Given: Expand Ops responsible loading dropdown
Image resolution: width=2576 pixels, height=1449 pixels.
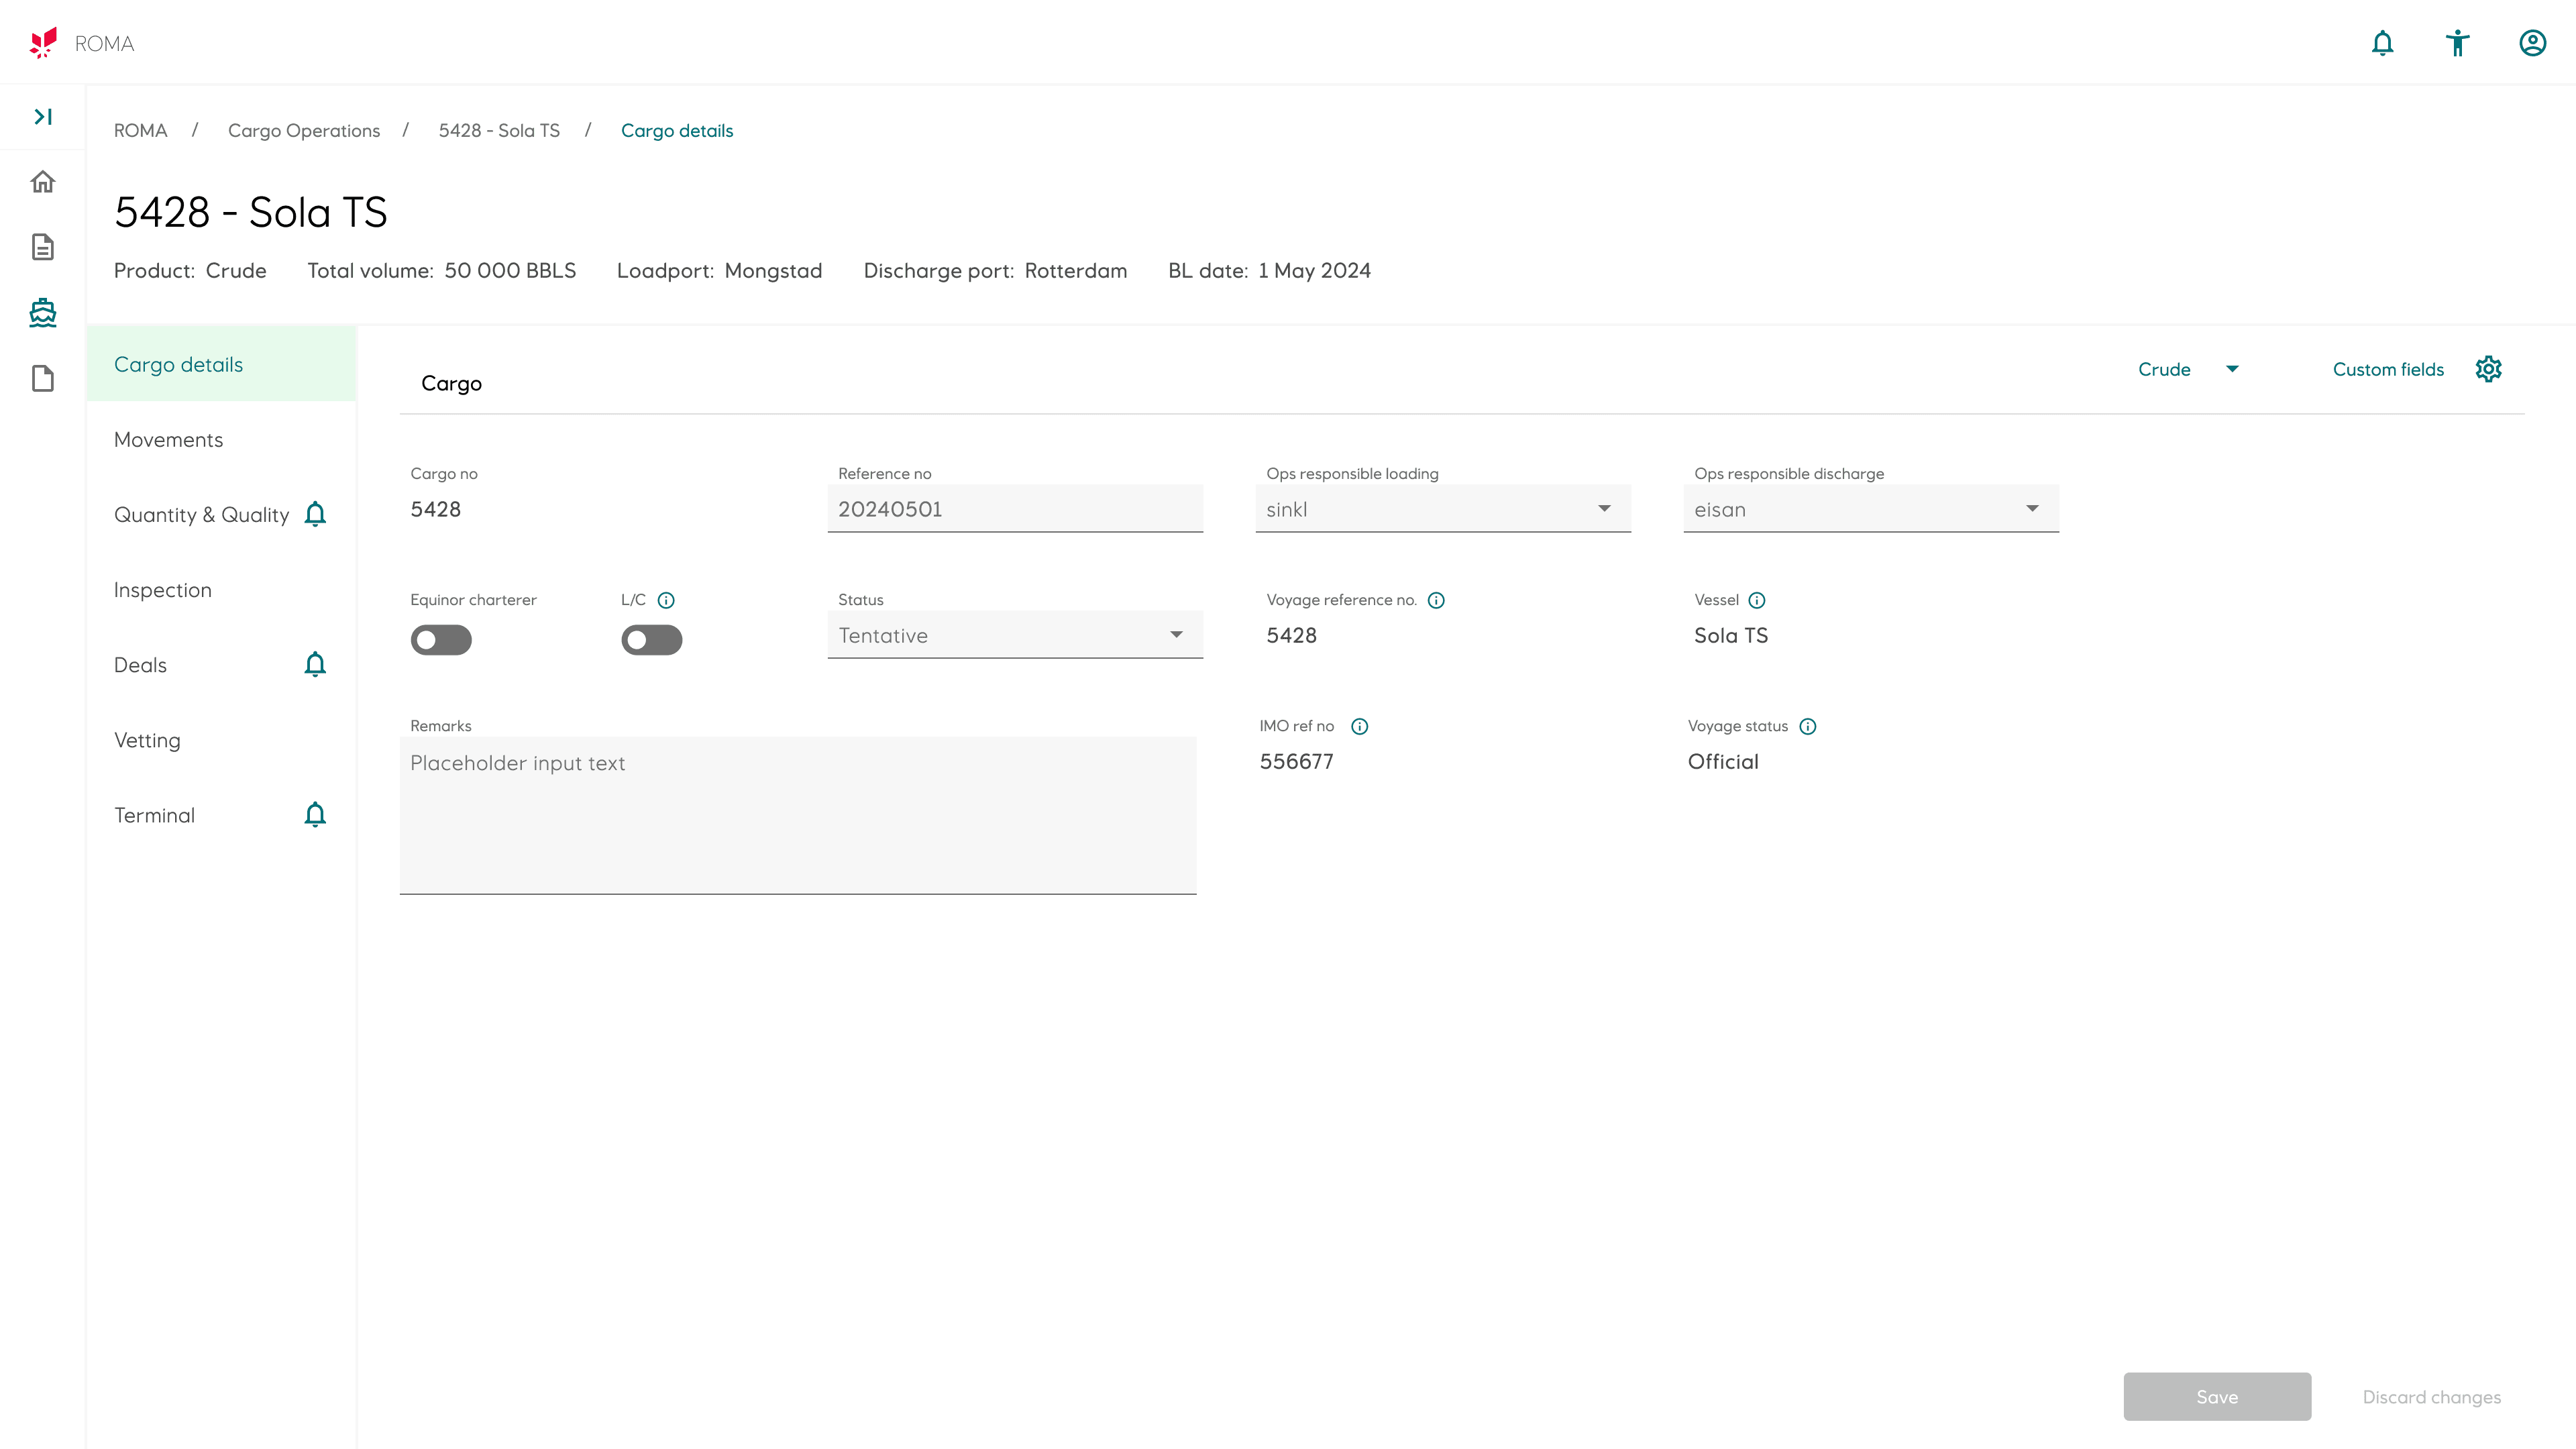Looking at the screenshot, I should [x=1442, y=509].
